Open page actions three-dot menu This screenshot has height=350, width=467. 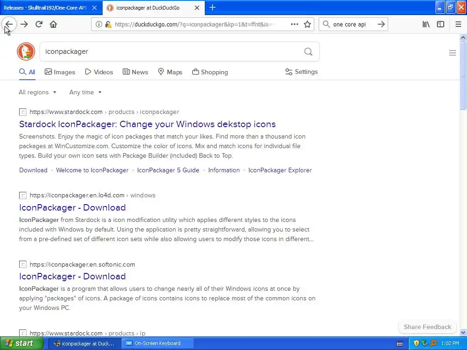click(294, 25)
